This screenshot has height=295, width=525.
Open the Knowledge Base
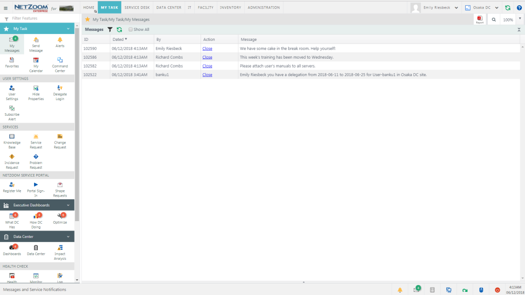(12, 141)
